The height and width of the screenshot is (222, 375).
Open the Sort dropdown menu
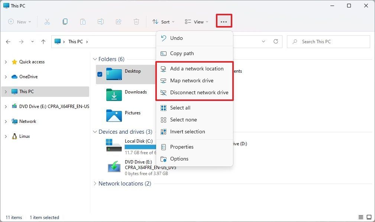(x=164, y=22)
